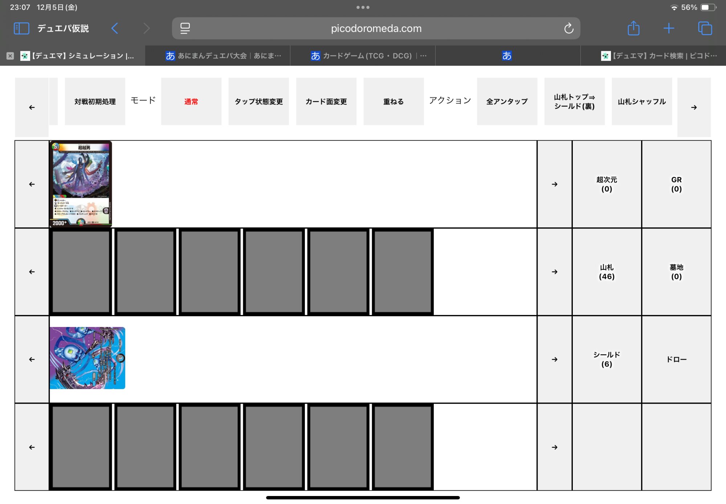Tap the page reload icon
The width and height of the screenshot is (726, 504).
tap(568, 28)
